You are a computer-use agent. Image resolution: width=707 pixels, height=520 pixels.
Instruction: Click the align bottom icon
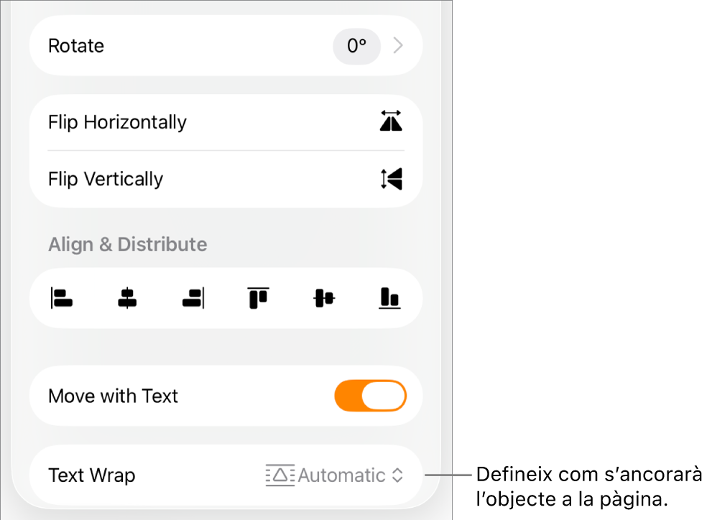(x=389, y=298)
